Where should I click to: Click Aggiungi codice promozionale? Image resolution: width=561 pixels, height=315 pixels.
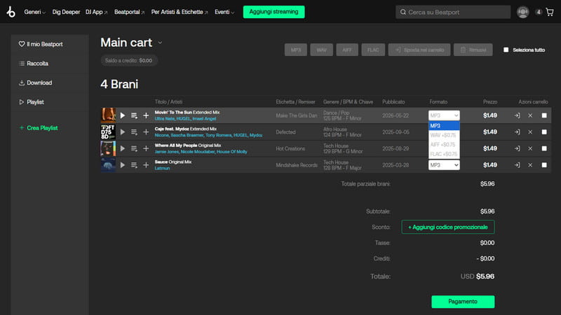coord(448,227)
